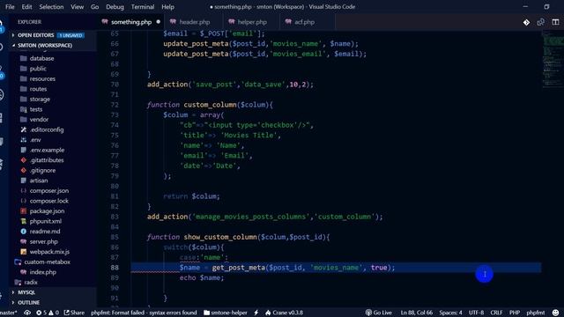
Task: Open the .editorconfig file
Action: 47,129
